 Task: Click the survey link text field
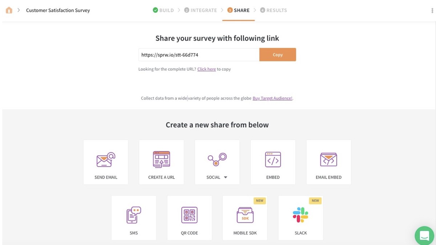coord(199,55)
